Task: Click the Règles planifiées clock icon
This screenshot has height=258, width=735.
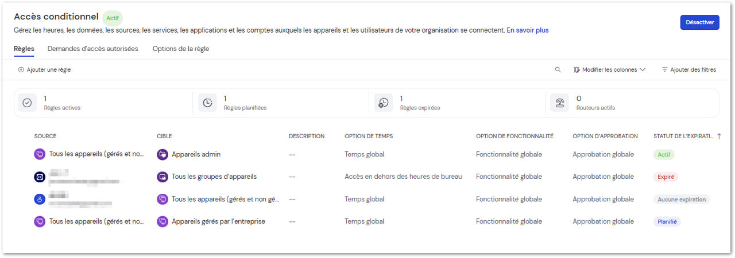Action: (207, 103)
